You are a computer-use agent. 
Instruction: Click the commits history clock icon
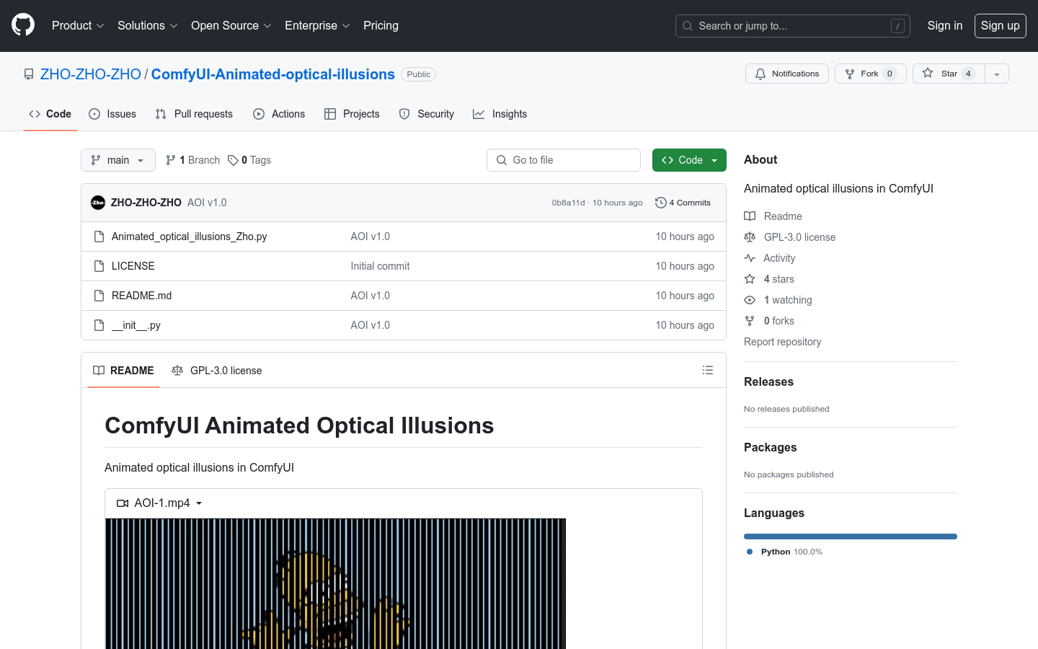660,203
